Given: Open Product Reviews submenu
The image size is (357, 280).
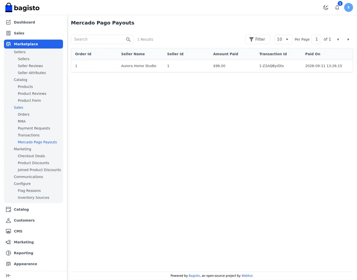Looking at the screenshot, I should pos(32,94).
